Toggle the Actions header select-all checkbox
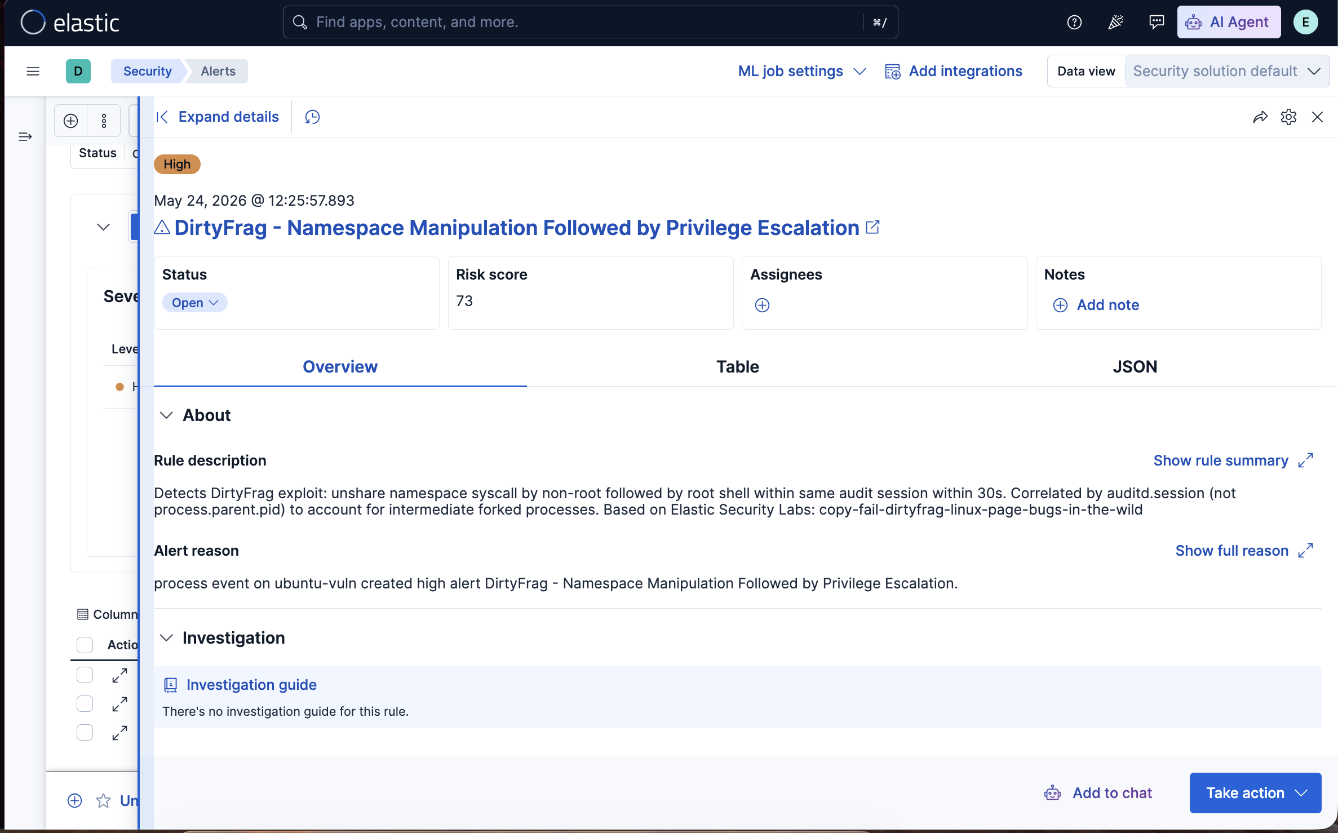 [x=85, y=645]
